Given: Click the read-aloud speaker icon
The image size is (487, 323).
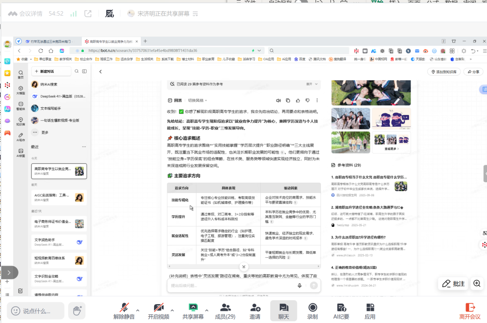Looking at the screenshot, I should tap(278, 100).
